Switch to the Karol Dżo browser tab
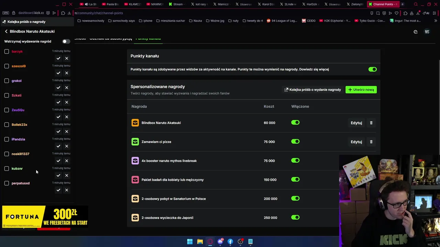 click(x=266, y=4)
